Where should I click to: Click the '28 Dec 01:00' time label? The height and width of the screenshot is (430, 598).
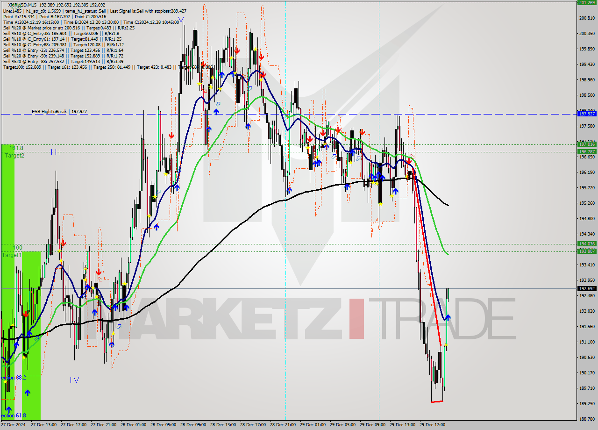[133, 425]
